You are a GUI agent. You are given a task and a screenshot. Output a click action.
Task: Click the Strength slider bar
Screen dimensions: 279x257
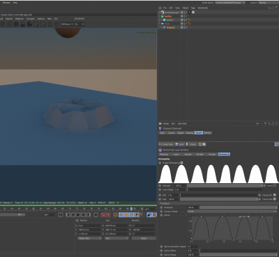[225, 186]
